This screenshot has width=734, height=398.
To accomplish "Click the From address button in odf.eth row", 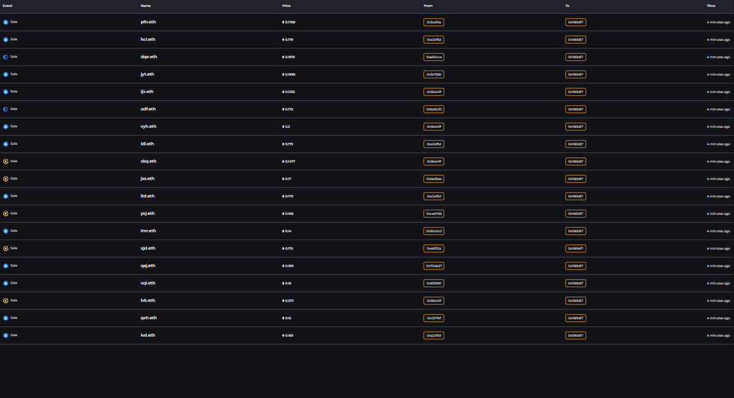I will pos(434,109).
